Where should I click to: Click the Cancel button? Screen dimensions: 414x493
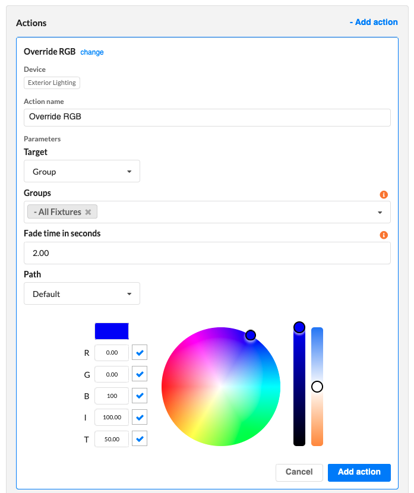click(299, 472)
